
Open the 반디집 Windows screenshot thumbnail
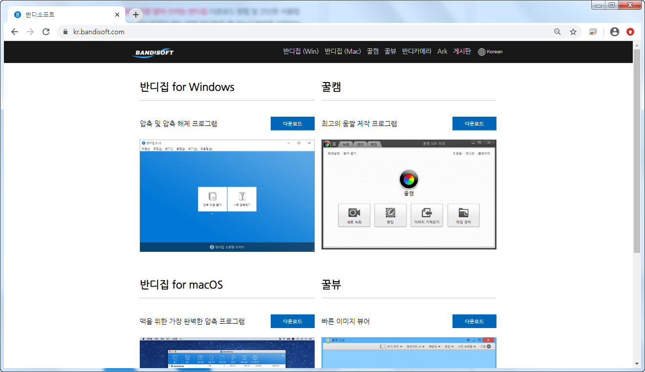227,196
